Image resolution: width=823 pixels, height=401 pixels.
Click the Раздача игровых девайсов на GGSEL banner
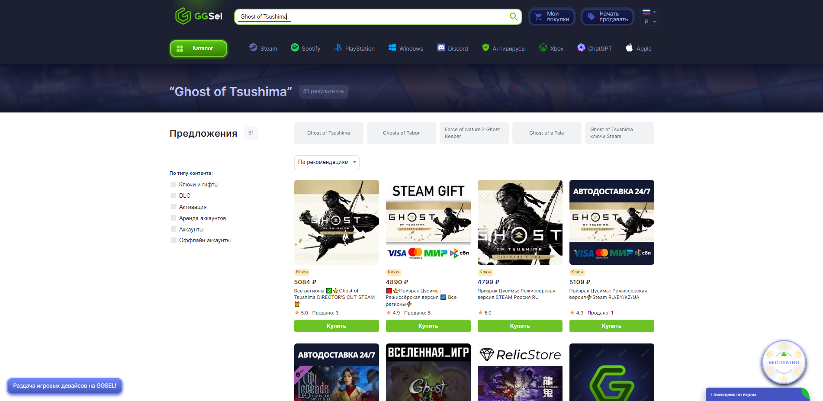pyautogui.click(x=65, y=385)
